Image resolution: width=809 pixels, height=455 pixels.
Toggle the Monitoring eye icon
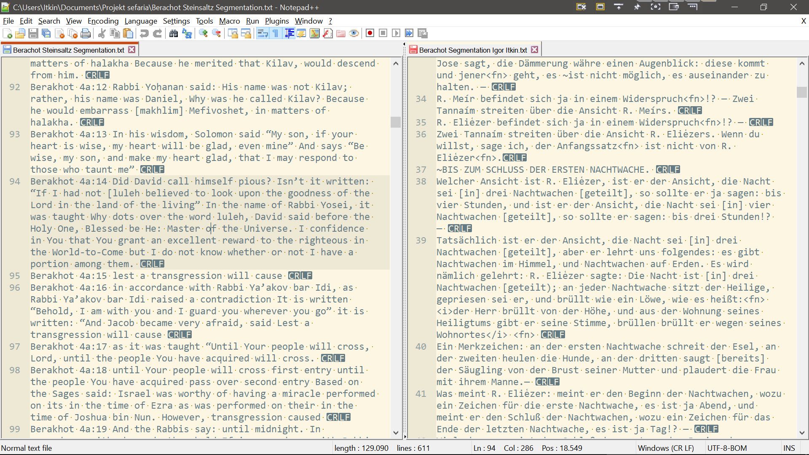pos(354,33)
